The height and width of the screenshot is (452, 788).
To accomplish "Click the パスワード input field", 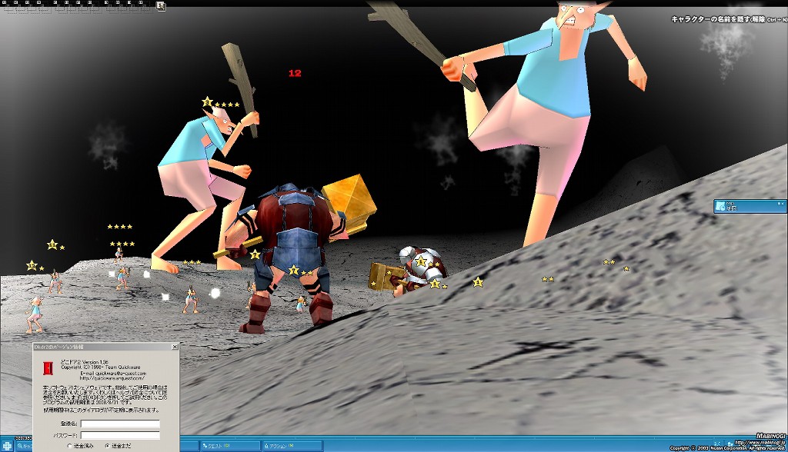I will 120,435.
